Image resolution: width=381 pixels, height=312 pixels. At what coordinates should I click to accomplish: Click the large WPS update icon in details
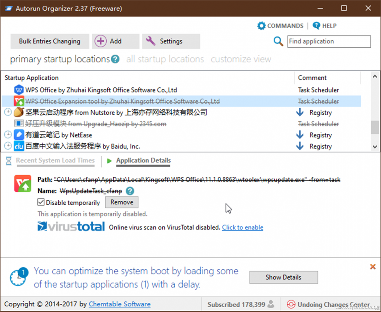click(x=23, y=183)
